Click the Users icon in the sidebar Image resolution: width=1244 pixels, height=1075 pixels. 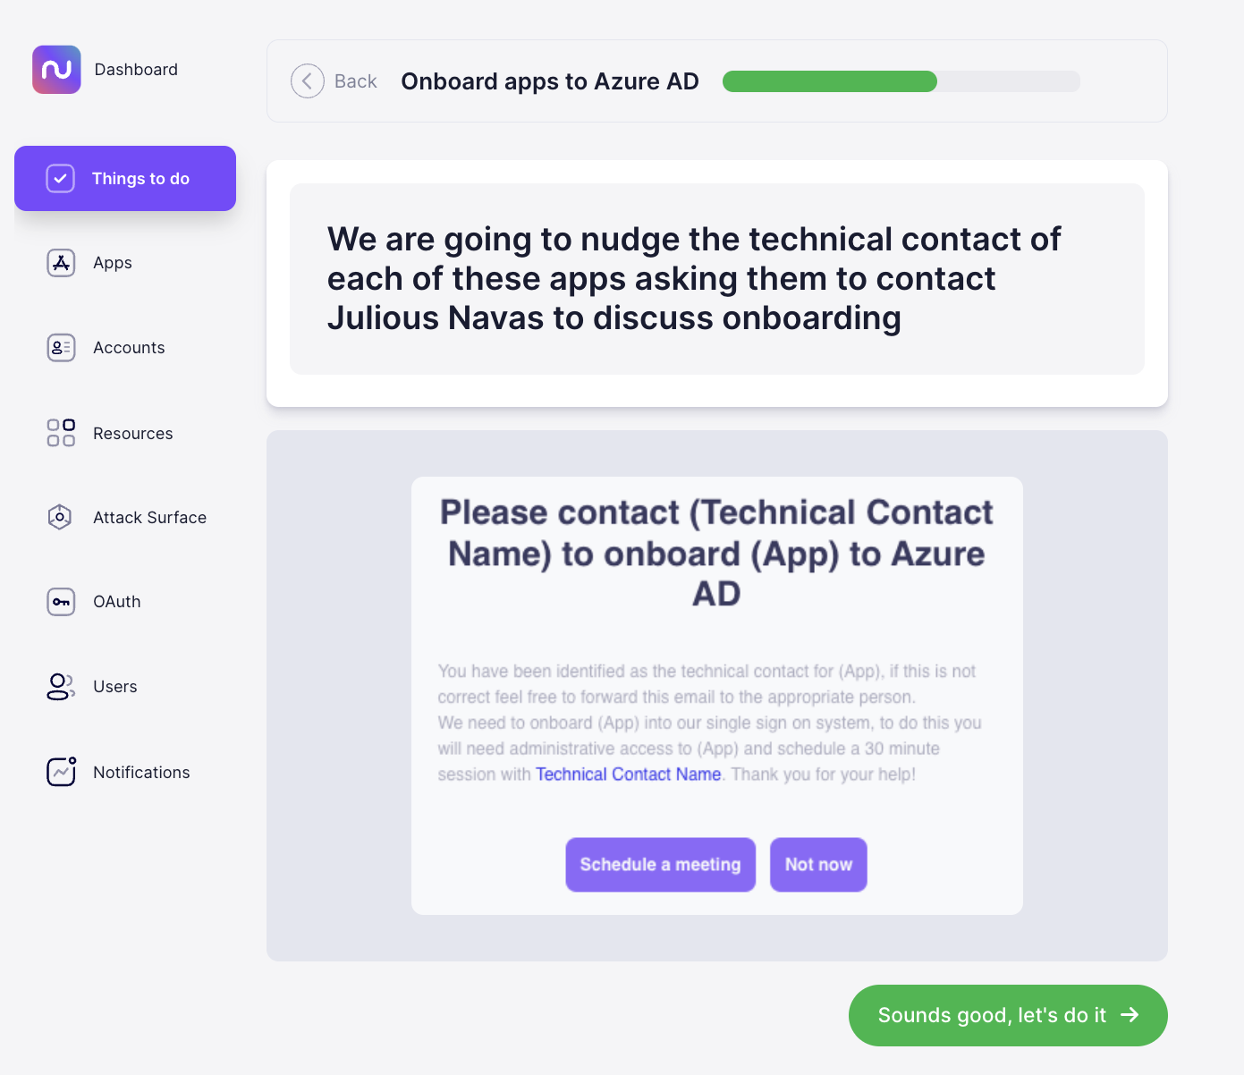point(59,687)
